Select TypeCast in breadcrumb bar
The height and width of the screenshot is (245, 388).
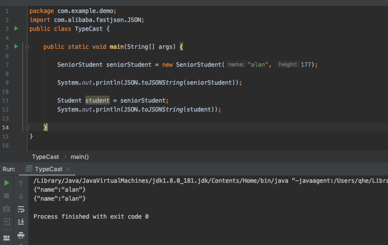click(45, 157)
